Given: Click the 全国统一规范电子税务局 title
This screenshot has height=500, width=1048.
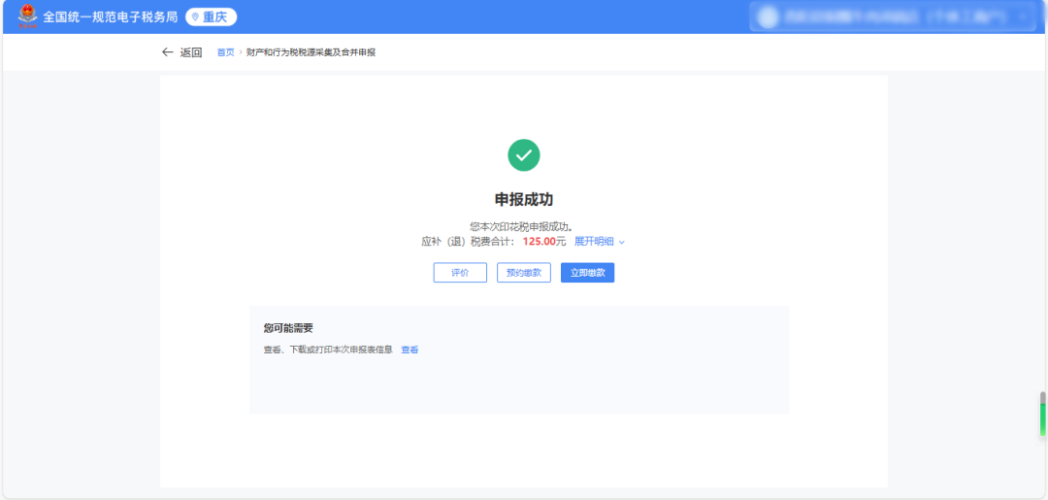Looking at the screenshot, I should tap(110, 17).
